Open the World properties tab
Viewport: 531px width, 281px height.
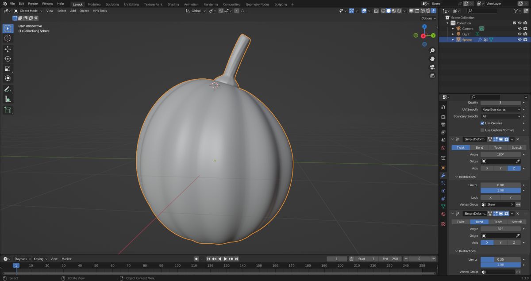point(443,148)
